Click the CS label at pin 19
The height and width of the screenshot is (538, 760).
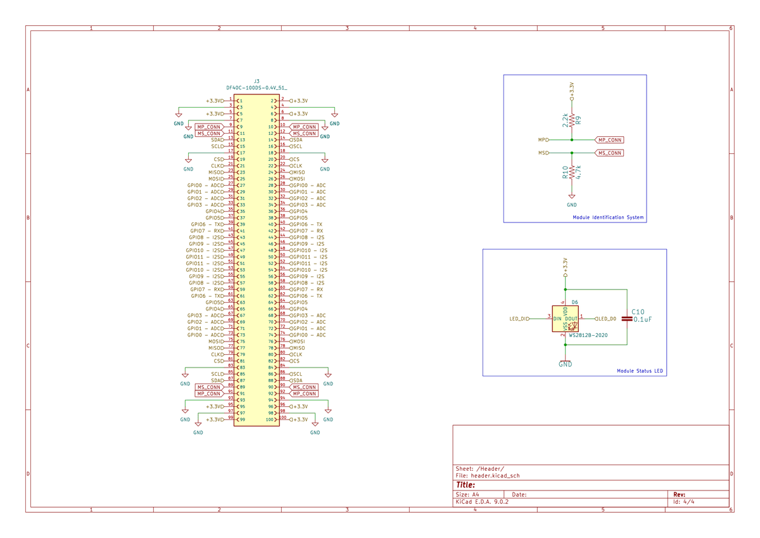click(x=218, y=160)
